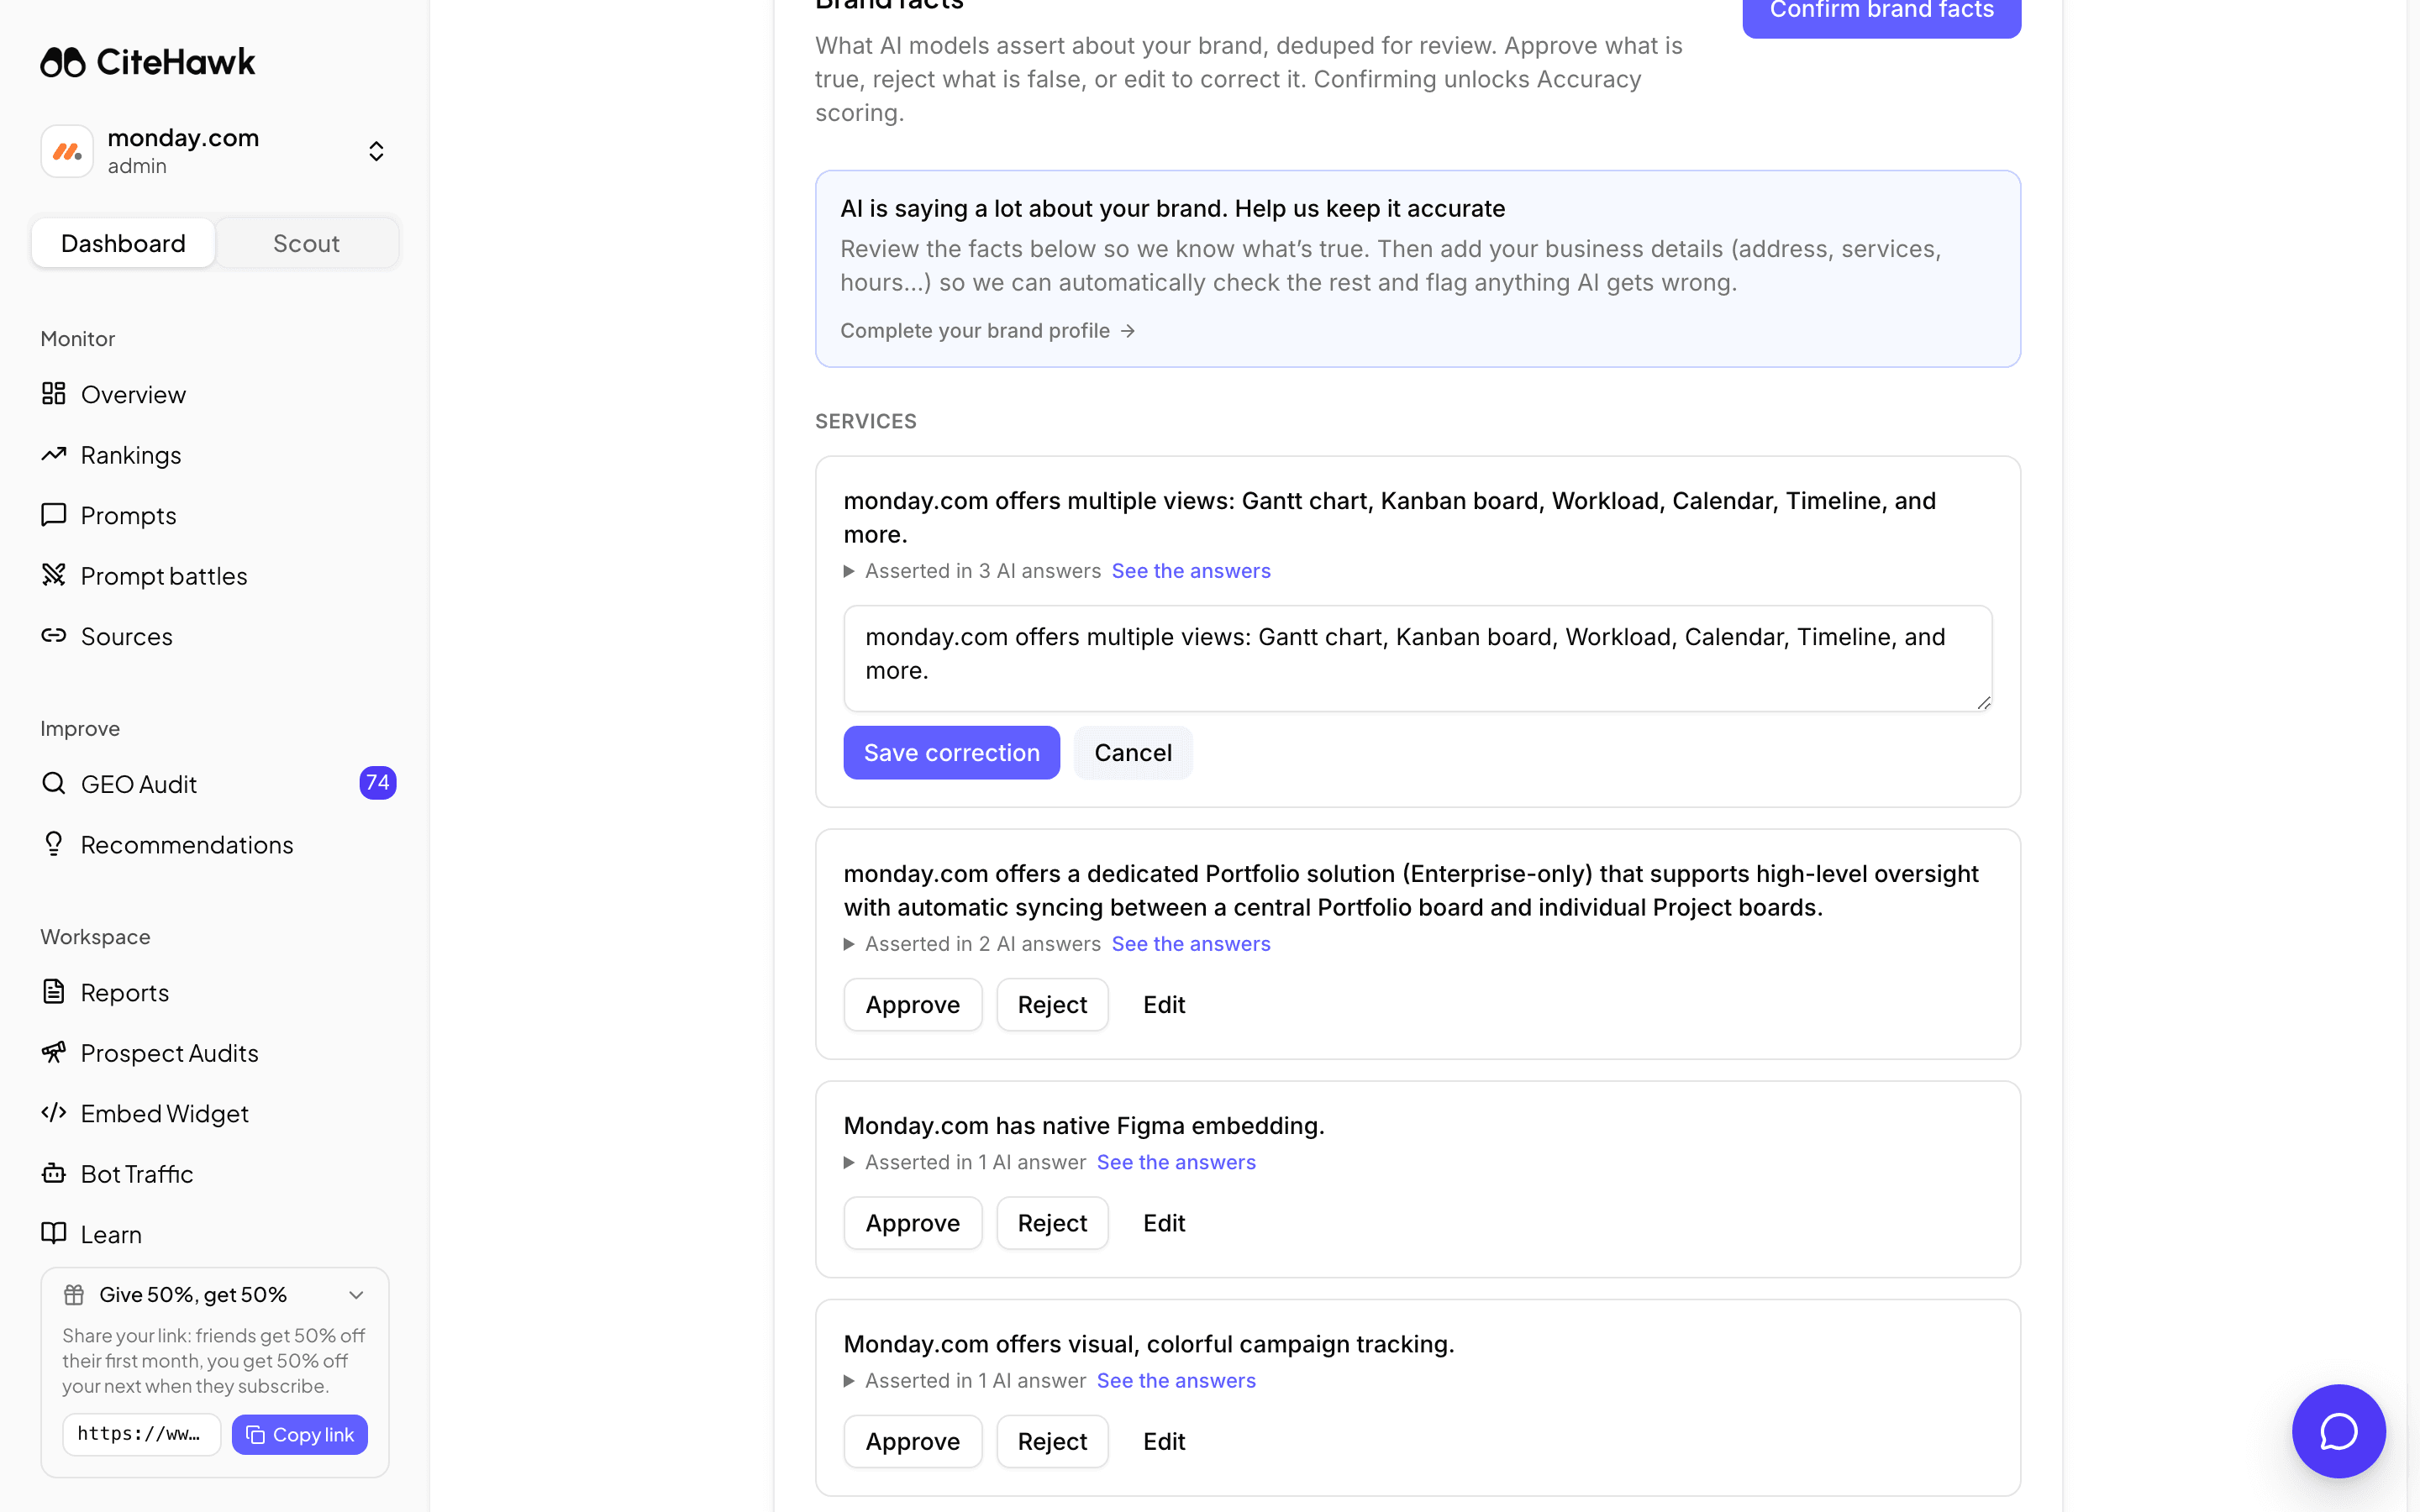Click the Overview grid icon
Screen dimensions: 2420x1512
click(x=54, y=394)
